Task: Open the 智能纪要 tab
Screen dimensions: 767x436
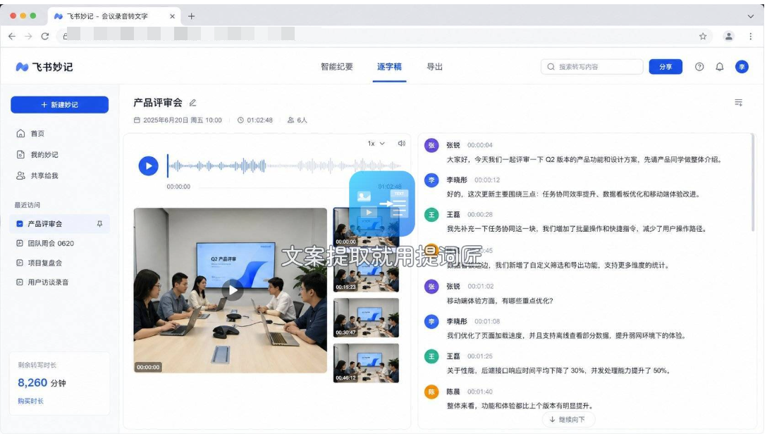Action: [336, 67]
